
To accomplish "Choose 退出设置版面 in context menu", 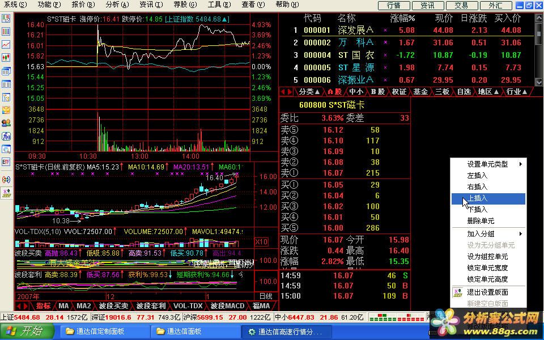I will tap(488, 292).
